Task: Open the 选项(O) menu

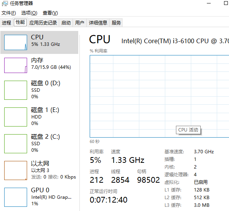Action: pos(29,13)
